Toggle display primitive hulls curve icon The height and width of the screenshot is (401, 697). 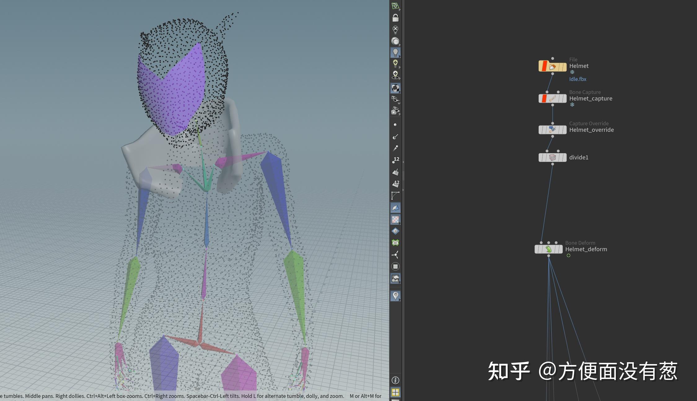(x=395, y=195)
